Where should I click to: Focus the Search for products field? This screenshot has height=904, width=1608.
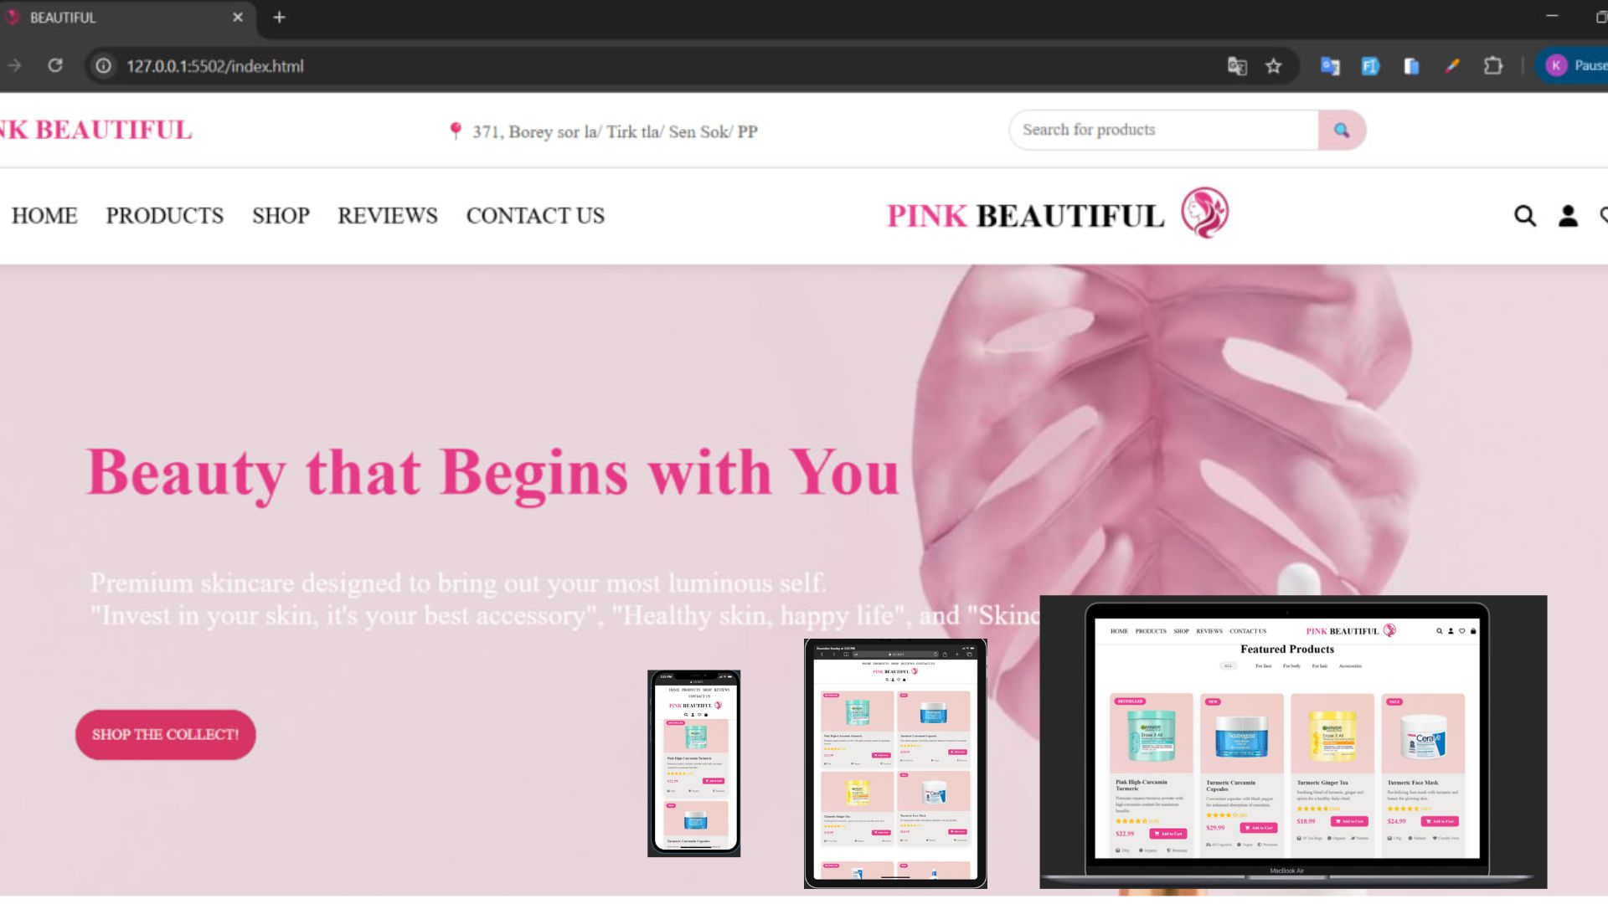point(1164,130)
